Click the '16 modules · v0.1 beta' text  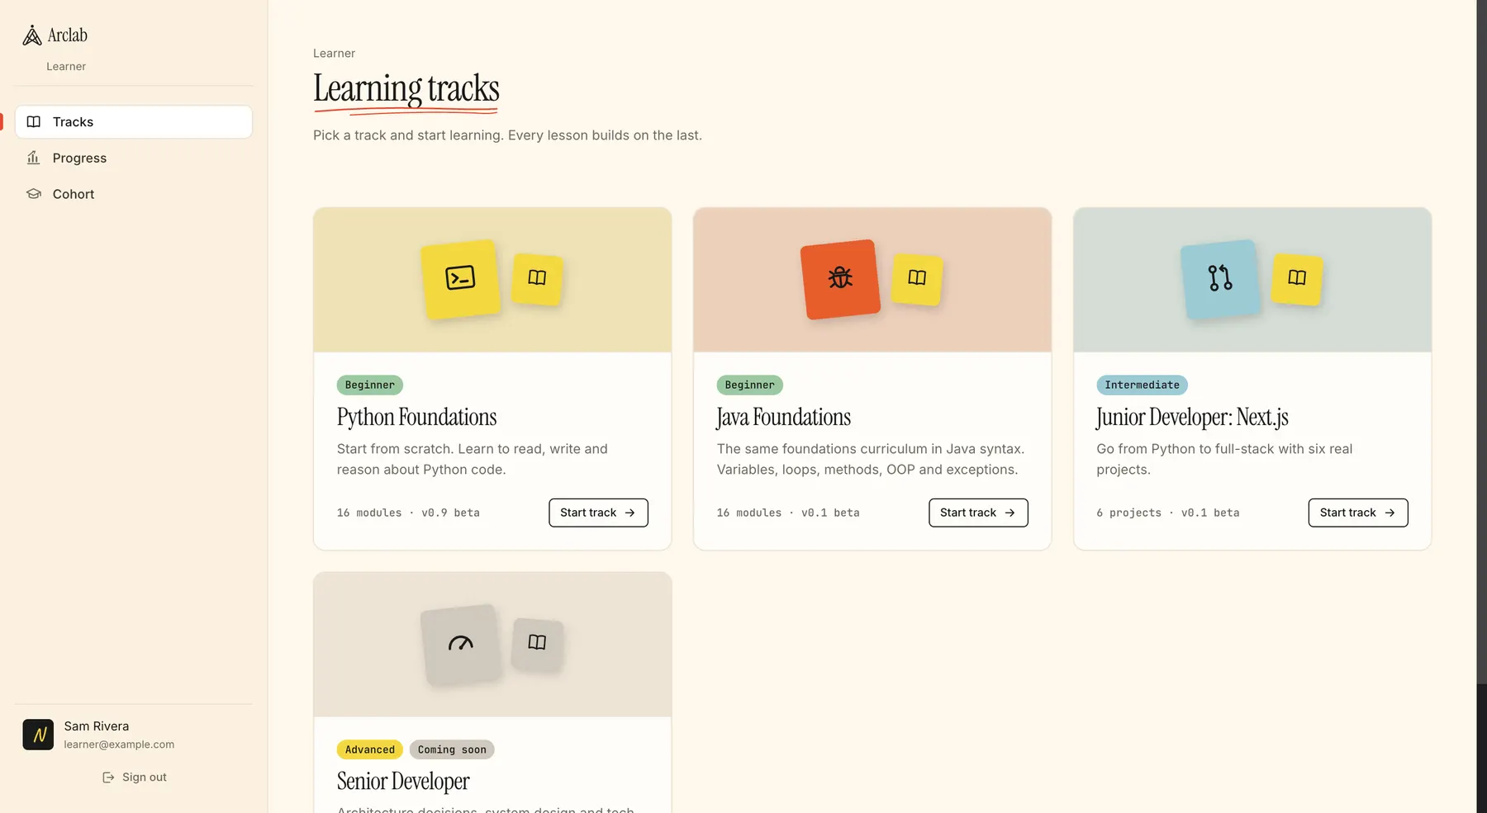788,513
